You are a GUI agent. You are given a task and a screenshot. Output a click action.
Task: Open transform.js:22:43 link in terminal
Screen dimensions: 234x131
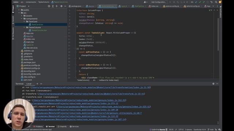[x=91, y=94]
